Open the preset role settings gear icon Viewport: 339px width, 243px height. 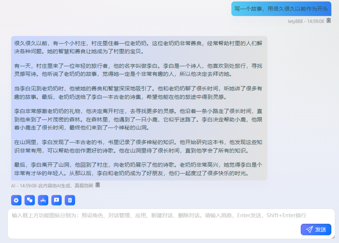(16, 200)
